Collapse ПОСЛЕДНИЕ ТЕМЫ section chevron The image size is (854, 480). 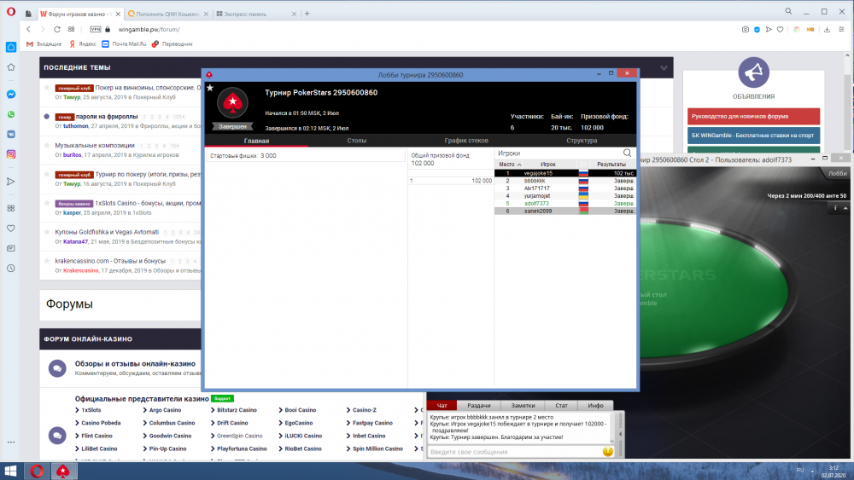[664, 68]
